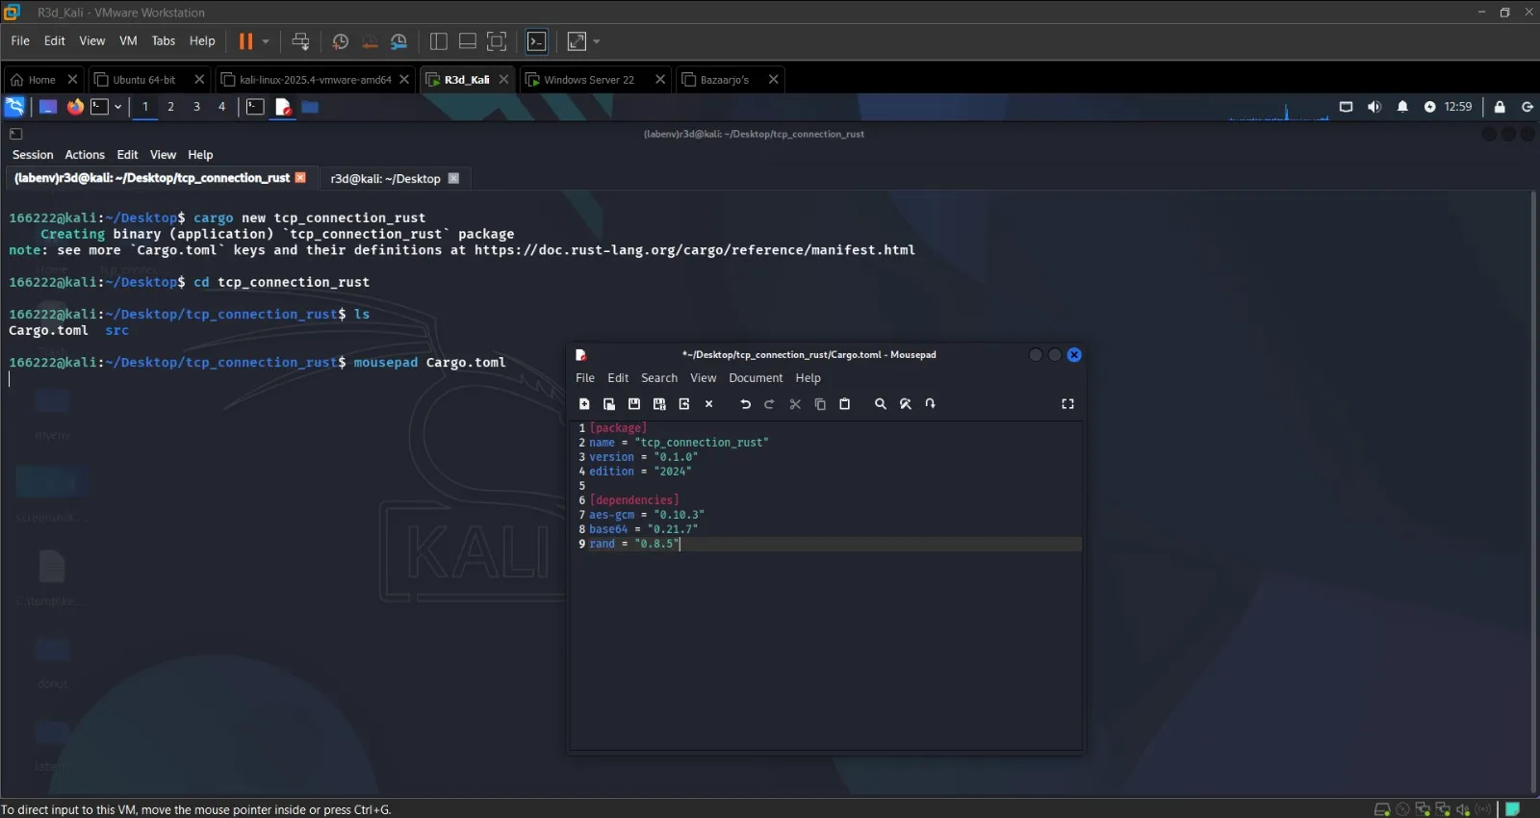
Task: Open terminal Actions menu
Action: pos(85,155)
